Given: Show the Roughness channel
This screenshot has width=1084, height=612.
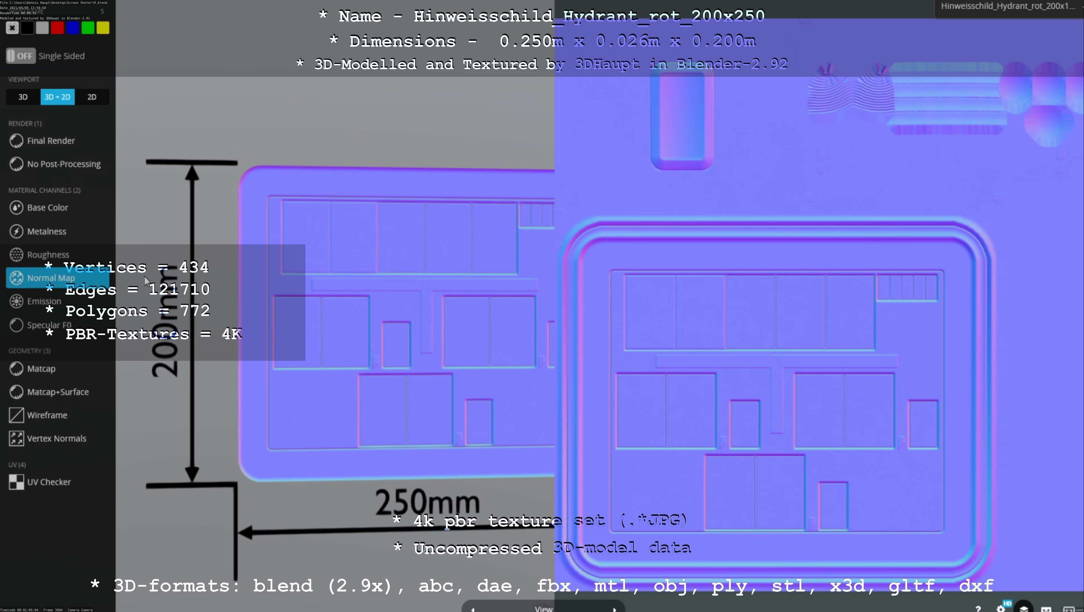Looking at the screenshot, I should (x=39, y=254).
